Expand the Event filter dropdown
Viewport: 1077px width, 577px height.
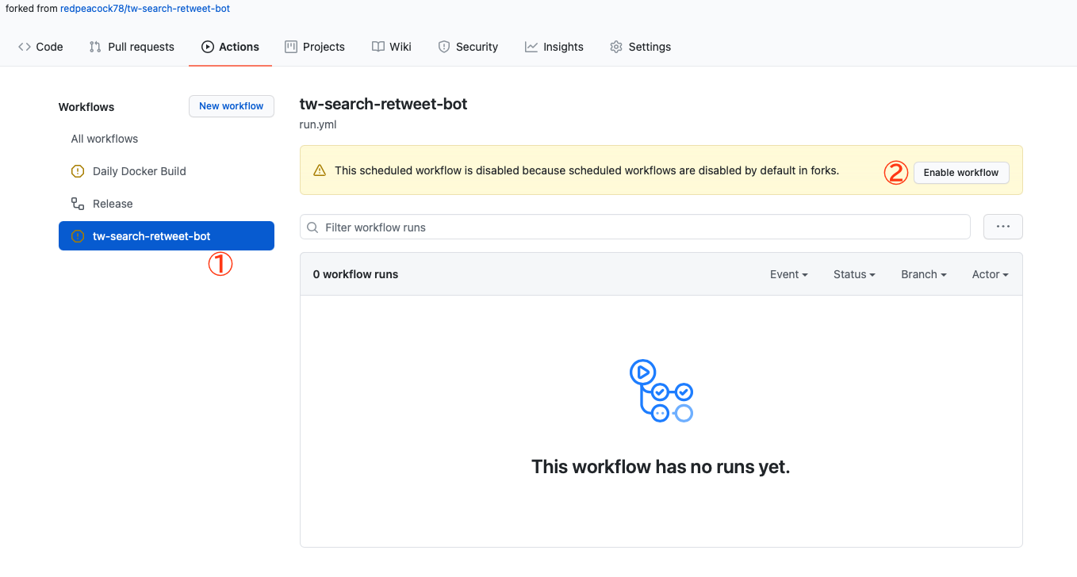pyautogui.click(x=789, y=274)
